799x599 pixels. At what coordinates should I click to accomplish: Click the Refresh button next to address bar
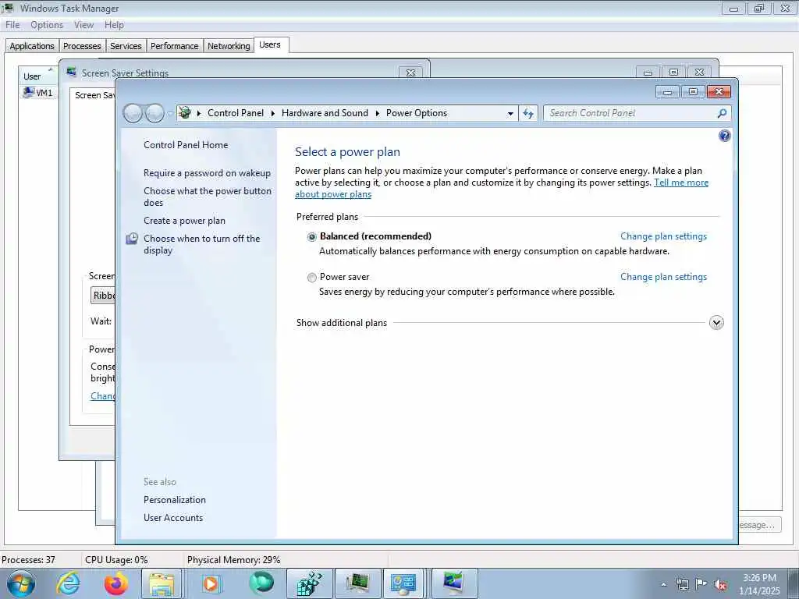(x=528, y=113)
